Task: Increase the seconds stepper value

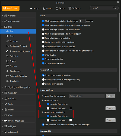Action: coord(84,20)
